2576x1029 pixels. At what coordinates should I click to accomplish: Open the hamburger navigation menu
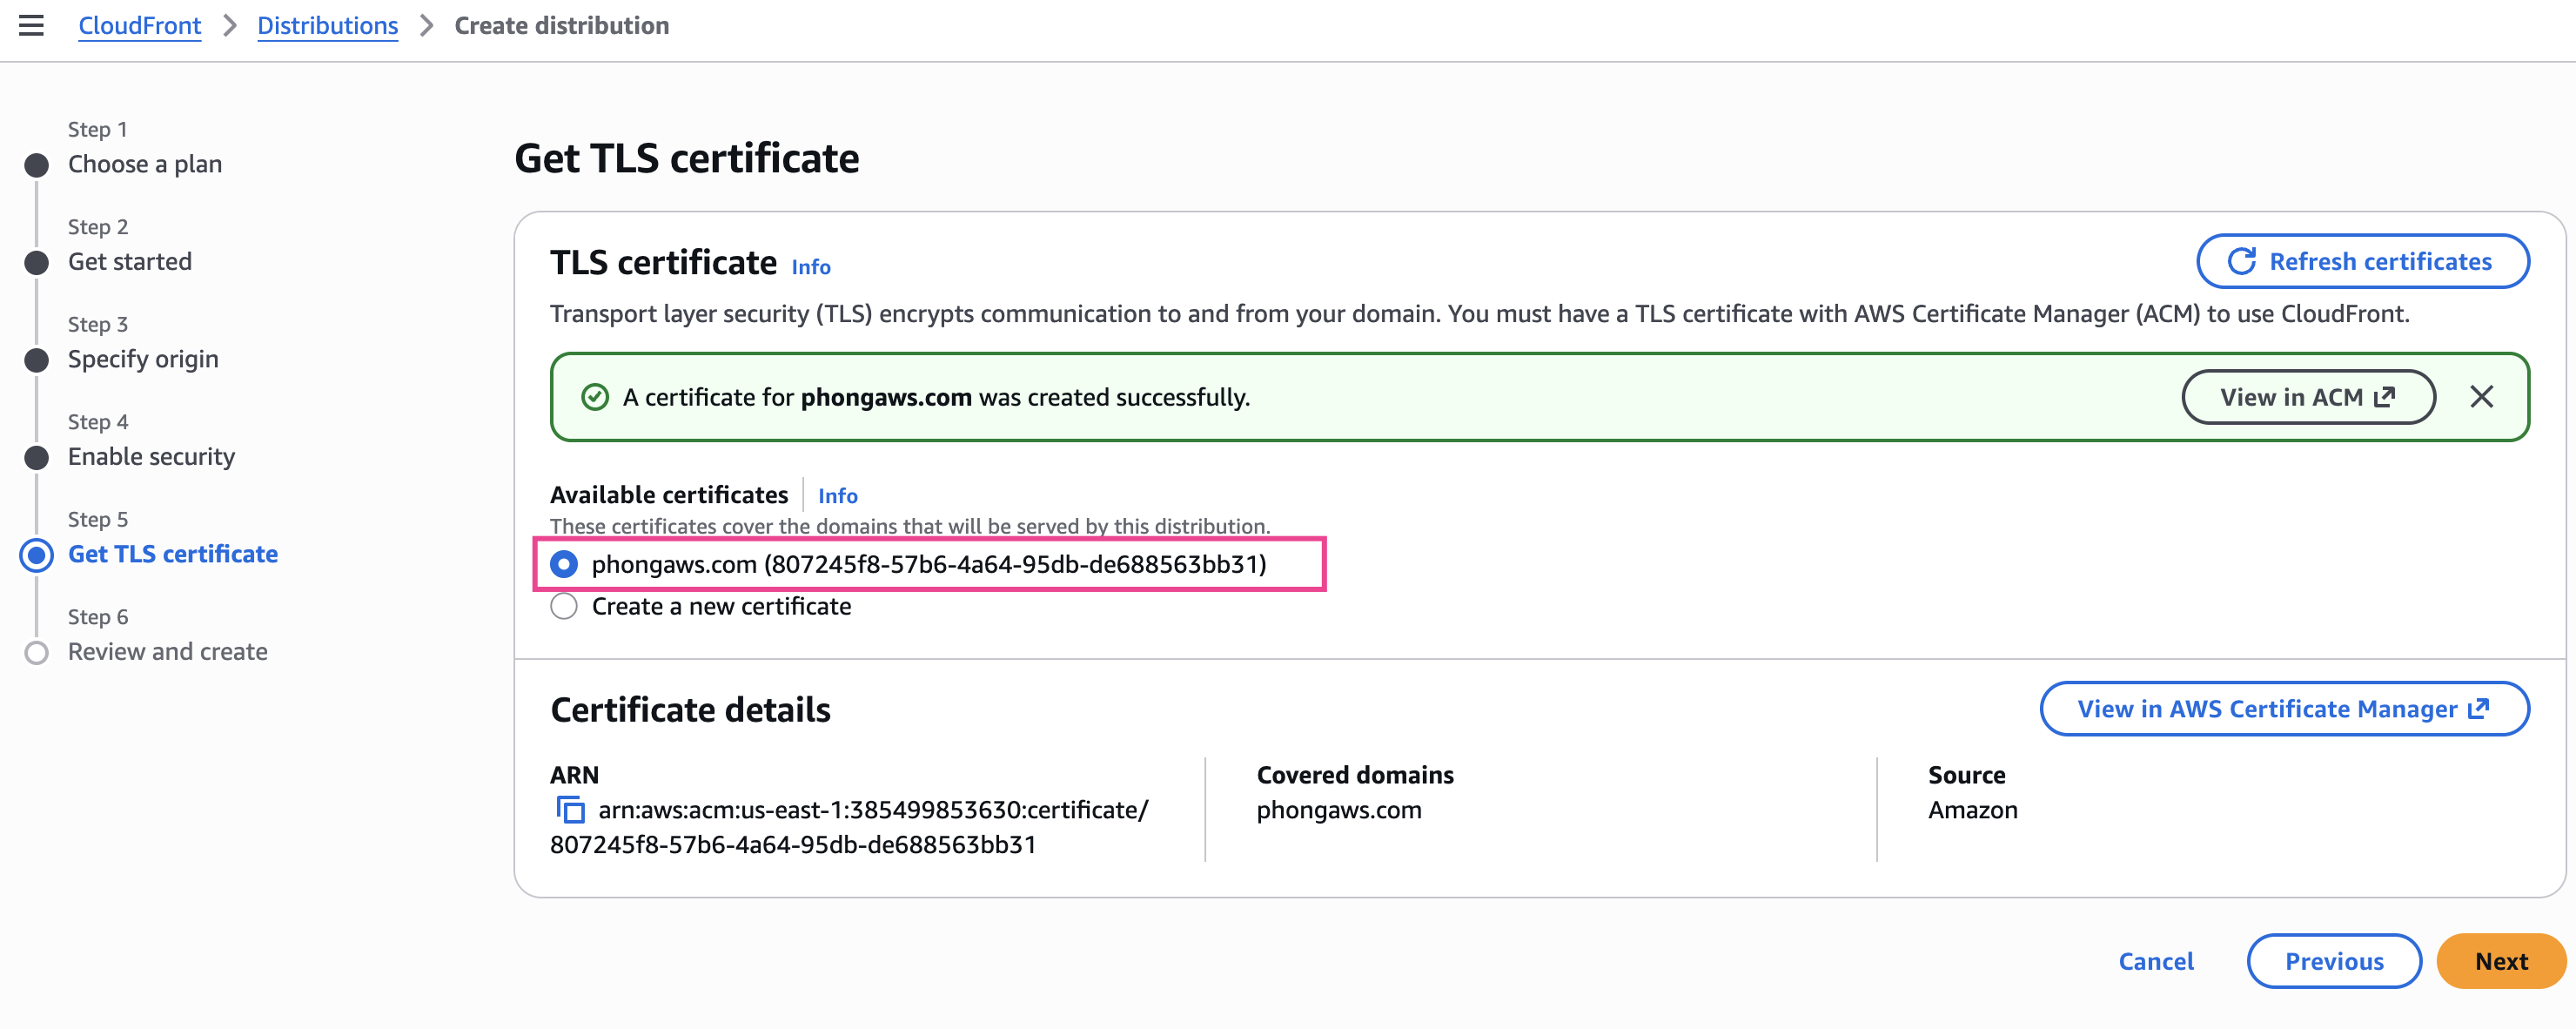point(31,25)
